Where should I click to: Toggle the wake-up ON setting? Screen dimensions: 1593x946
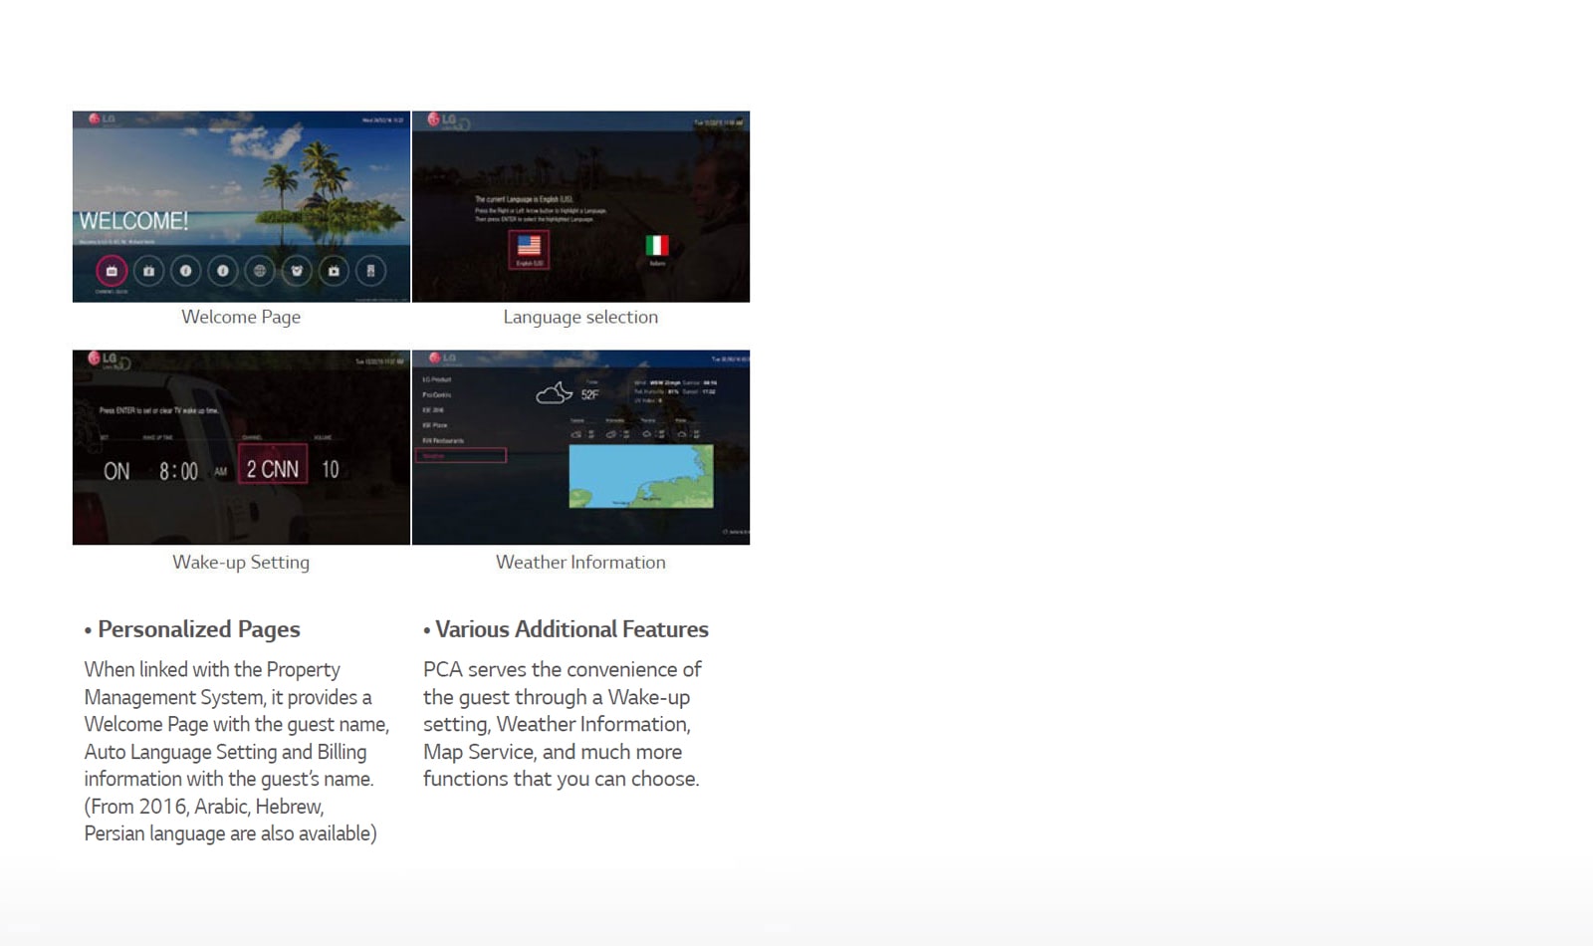tap(116, 471)
